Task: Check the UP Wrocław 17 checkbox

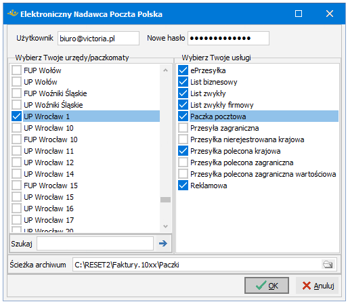Action: click(16, 220)
